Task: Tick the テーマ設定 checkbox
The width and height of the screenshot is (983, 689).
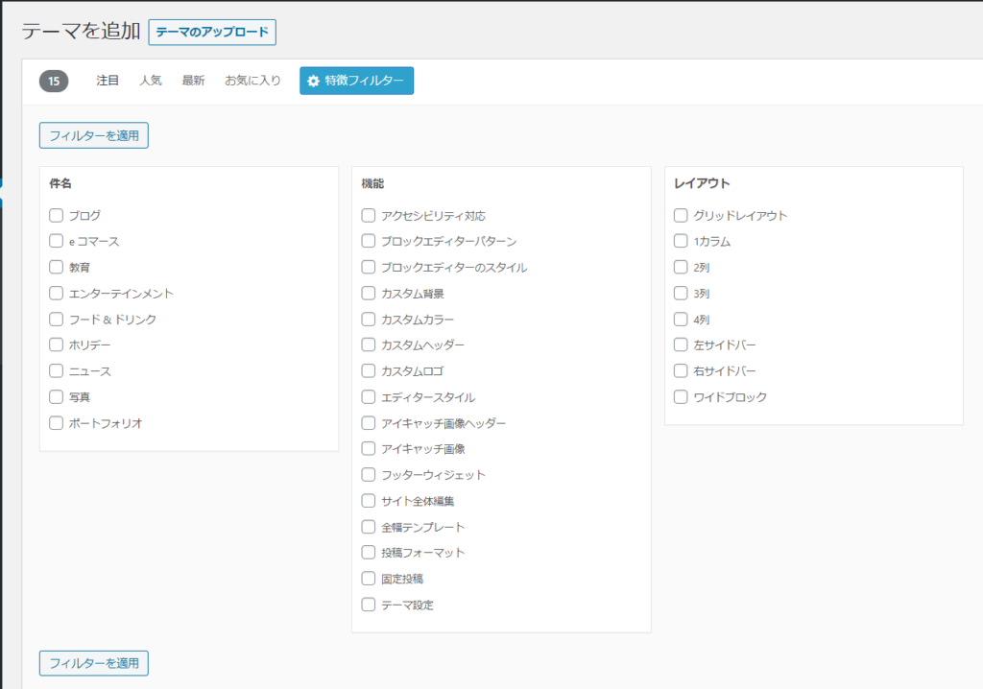Action: tap(369, 605)
